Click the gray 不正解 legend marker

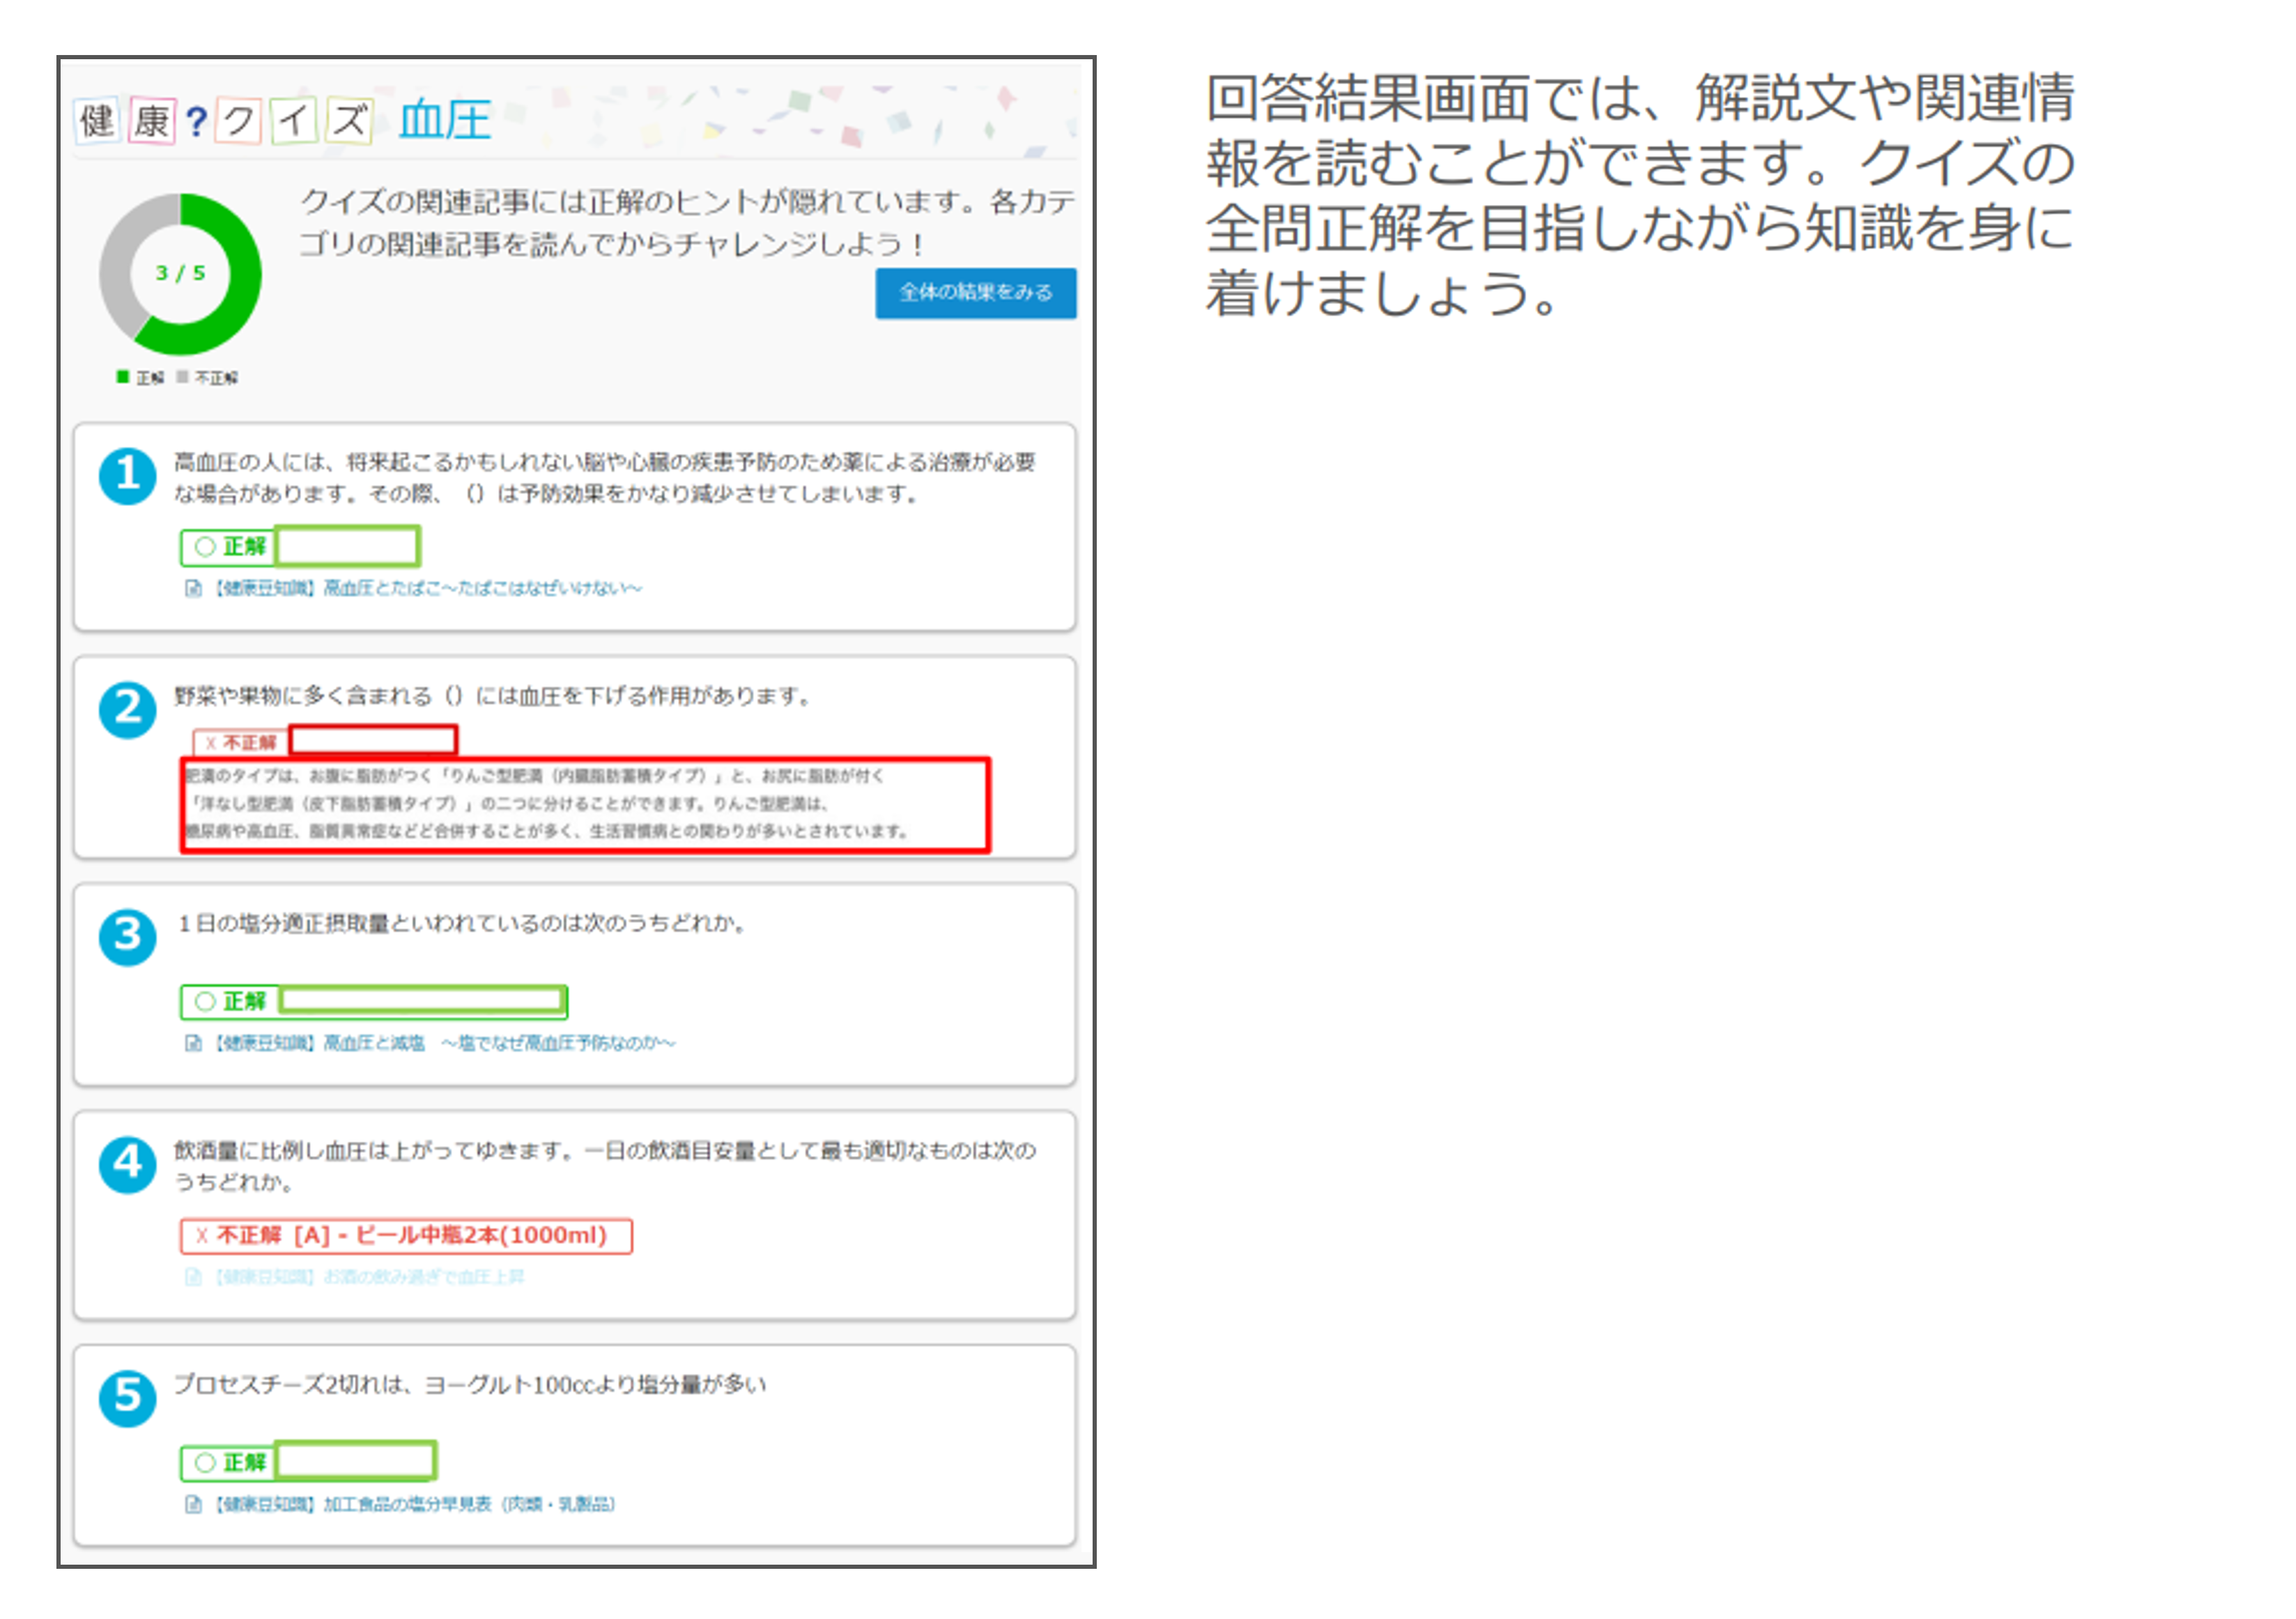pyautogui.click(x=182, y=377)
